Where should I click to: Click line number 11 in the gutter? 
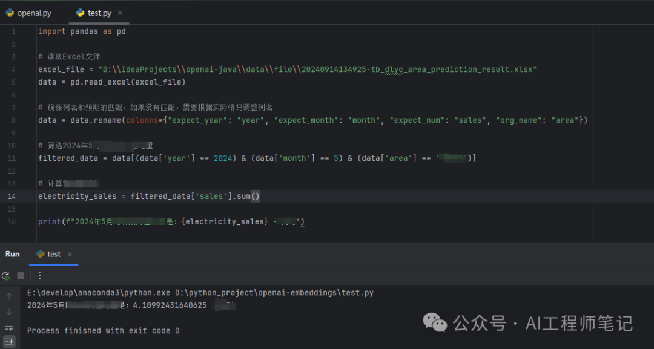pos(12,158)
